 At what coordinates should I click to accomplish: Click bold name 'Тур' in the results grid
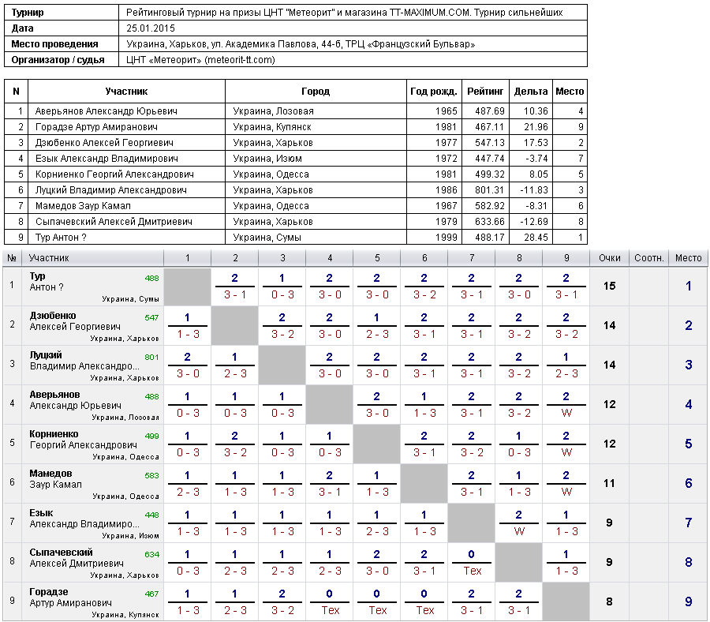coord(38,276)
